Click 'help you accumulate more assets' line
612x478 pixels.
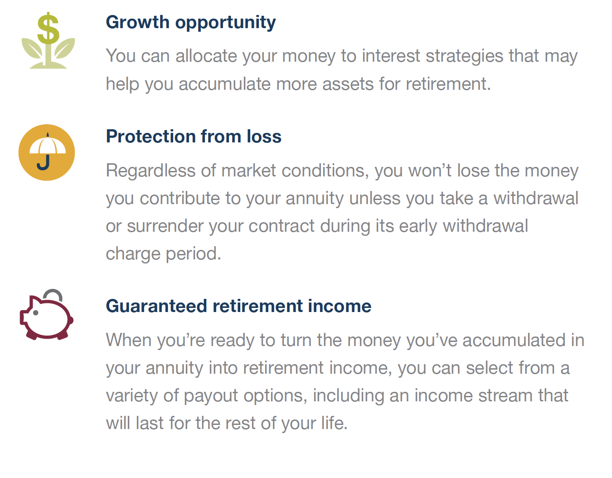point(298,84)
